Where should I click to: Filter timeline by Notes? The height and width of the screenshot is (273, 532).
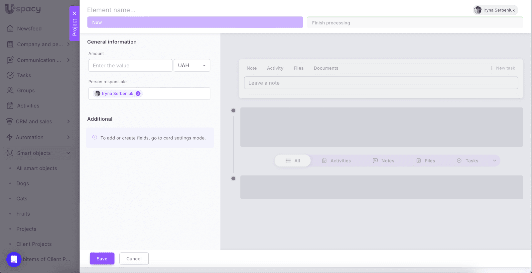click(x=383, y=161)
